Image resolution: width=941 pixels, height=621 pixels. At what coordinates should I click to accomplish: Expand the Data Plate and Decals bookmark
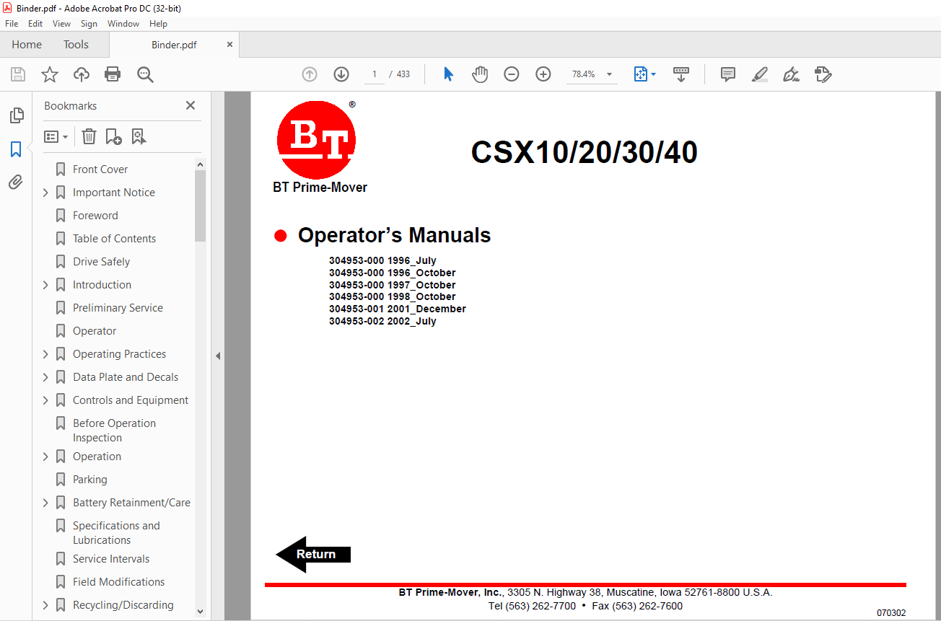coord(45,377)
